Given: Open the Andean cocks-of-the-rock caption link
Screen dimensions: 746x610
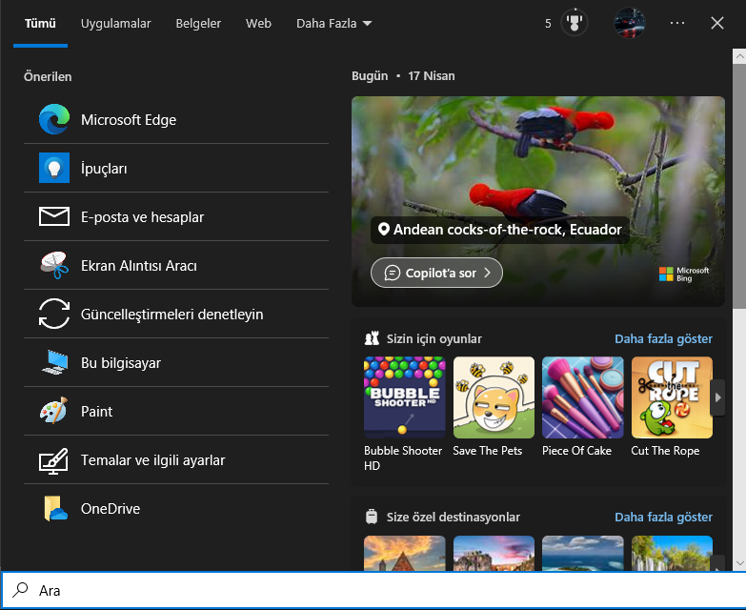Looking at the screenshot, I should pyautogui.click(x=500, y=230).
